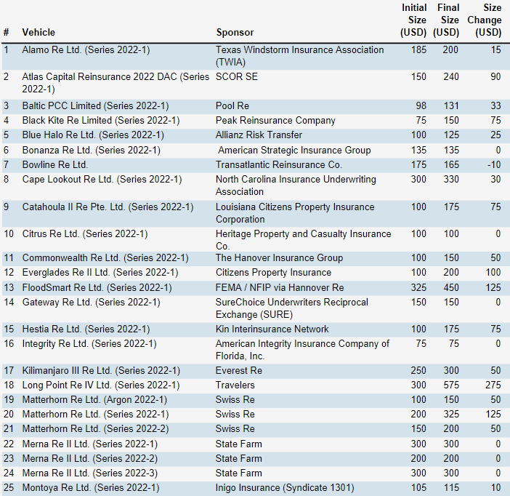This screenshot has height=496, width=510.
Task: Click Montoya Re Ltd. (Series 2022-1)
Action: pyautogui.click(x=91, y=488)
